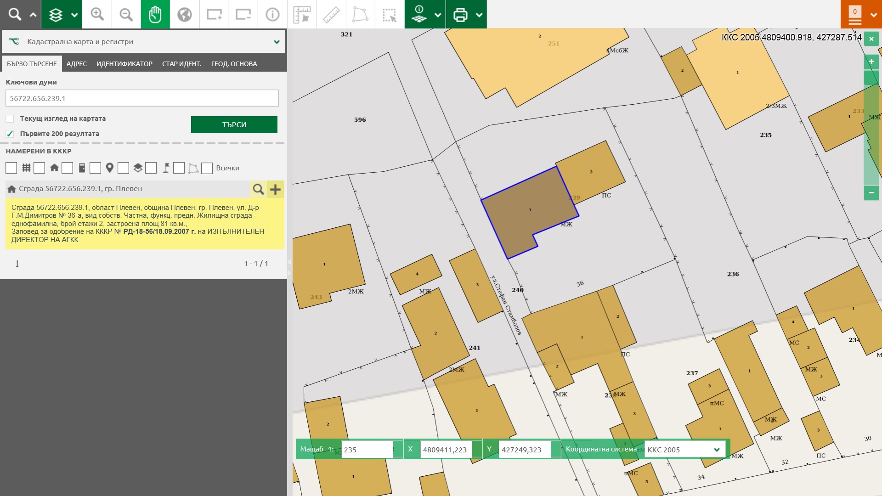Switch to the 'АДРЕС' tab

pos(76,64)
